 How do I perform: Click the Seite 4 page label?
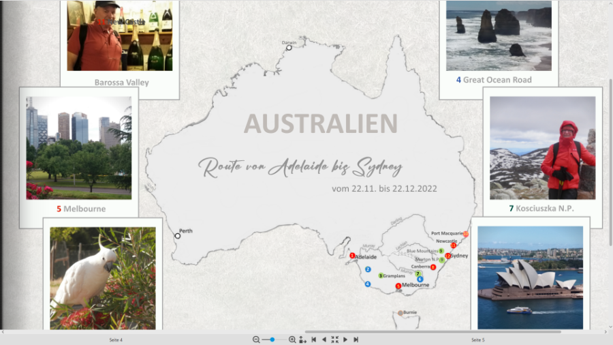116,340
